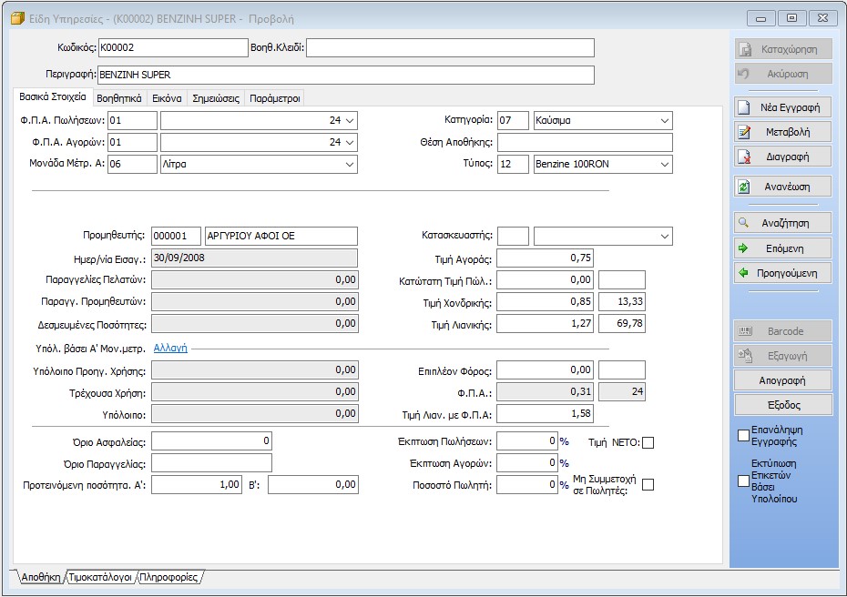Screen dimensions: 847x597
Task: Click the Περιγραφή field BENZINH SUPER
Action: pos(346,75)
